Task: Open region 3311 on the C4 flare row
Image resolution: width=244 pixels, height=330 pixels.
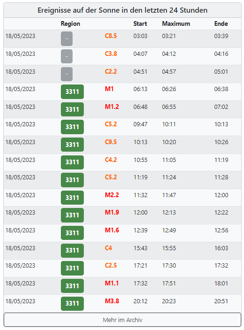Action: (72, 251)
